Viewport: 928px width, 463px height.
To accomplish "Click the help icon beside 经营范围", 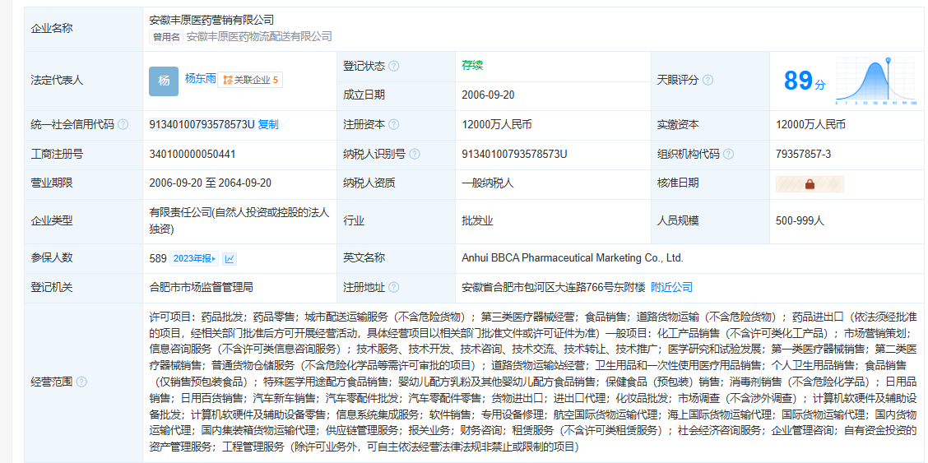I will [x=81, y=382].
